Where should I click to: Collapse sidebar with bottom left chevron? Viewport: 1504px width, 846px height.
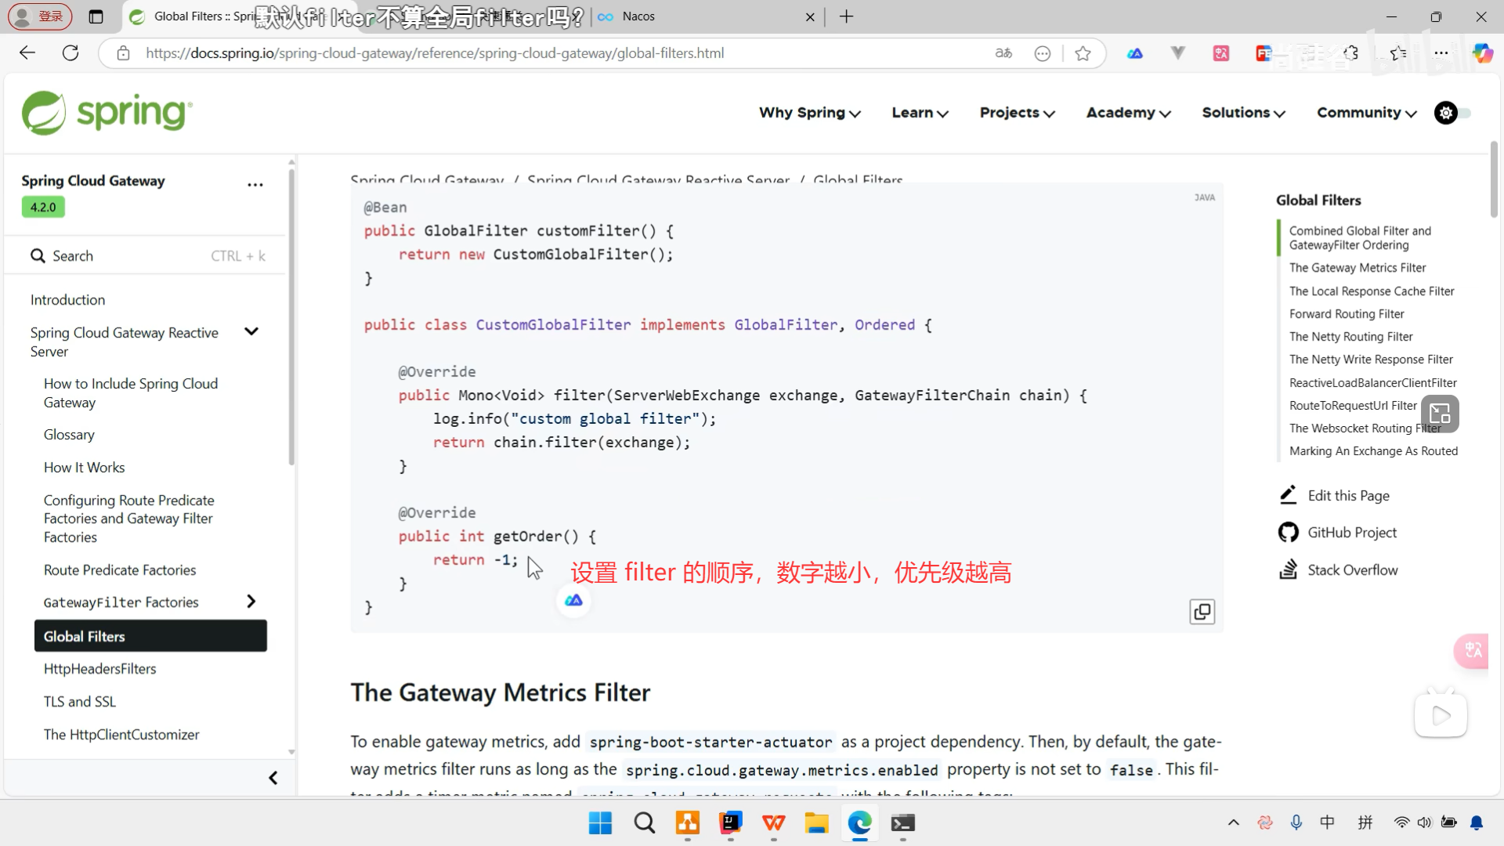click(273, 778)
